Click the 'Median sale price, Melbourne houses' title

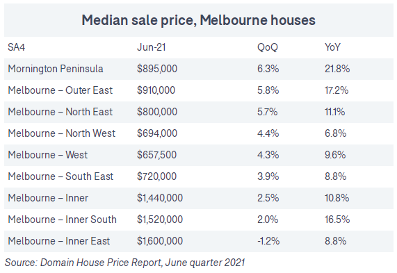pyautogui.click(x=198, y=20)
